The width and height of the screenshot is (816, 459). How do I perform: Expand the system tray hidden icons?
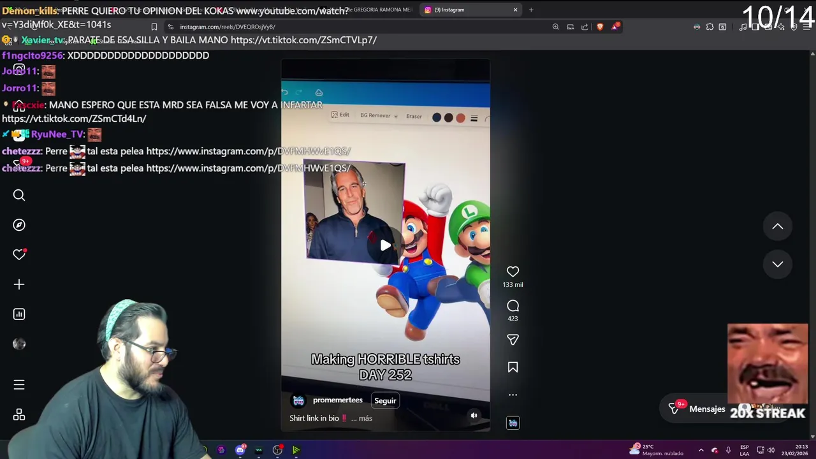[701, 450]
